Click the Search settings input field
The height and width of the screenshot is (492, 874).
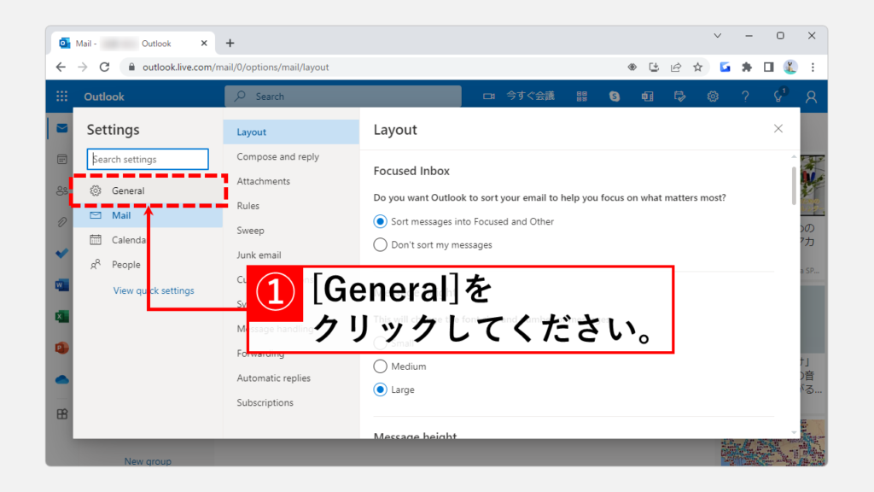pos(148,160)
